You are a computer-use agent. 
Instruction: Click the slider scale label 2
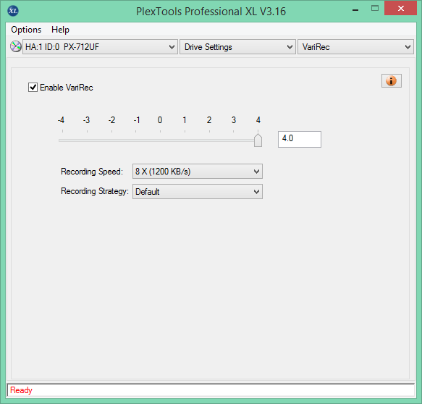pyautogui.click(x=209, y=120)
